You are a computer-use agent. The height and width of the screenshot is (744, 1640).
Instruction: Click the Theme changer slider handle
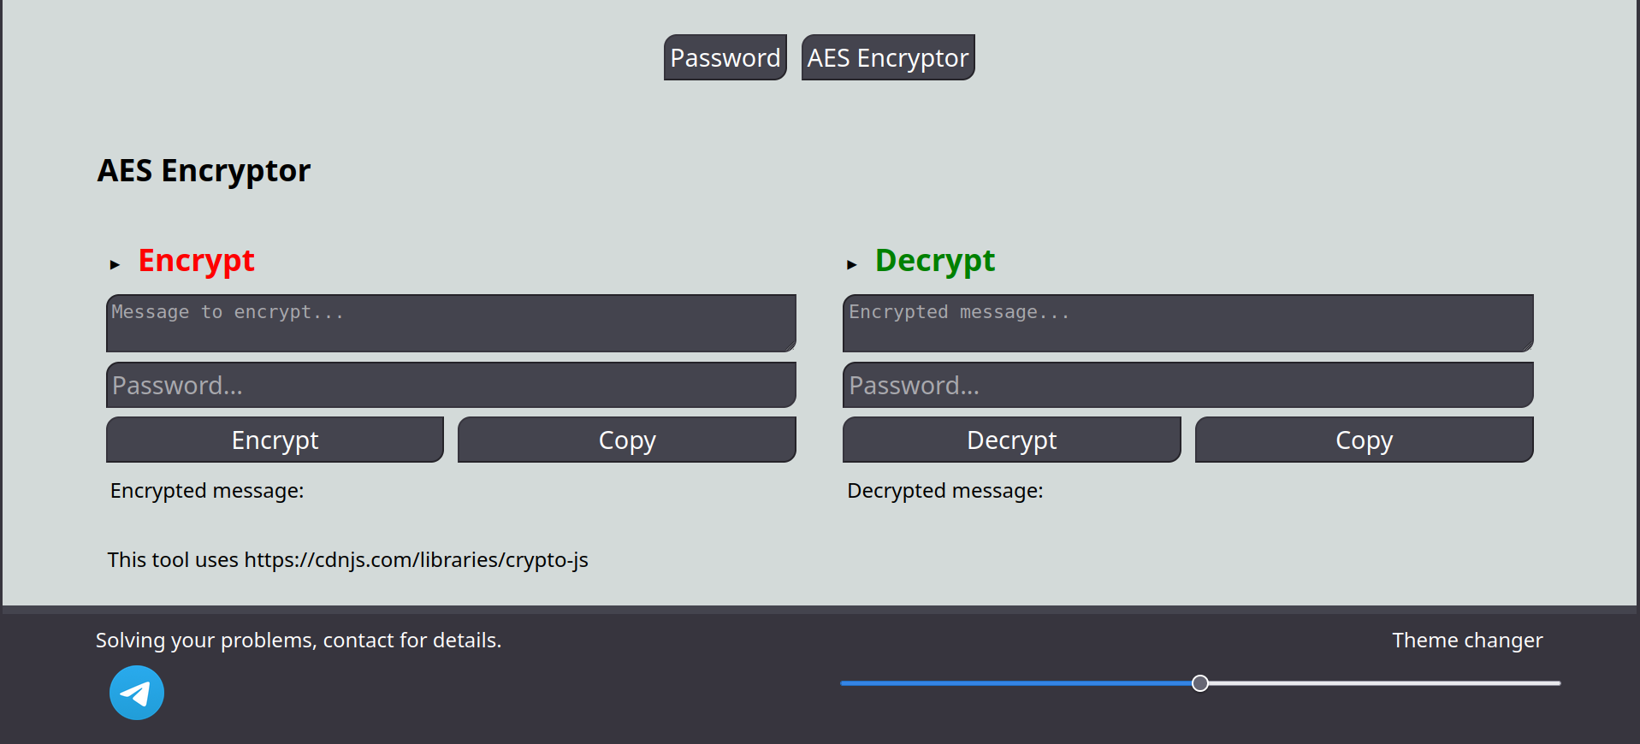pyautogui.click(x=1200, y=683)
